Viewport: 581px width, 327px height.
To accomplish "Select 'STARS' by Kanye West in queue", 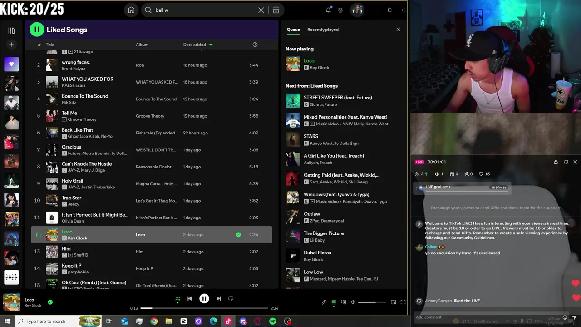I will click(x=344, y=139).
